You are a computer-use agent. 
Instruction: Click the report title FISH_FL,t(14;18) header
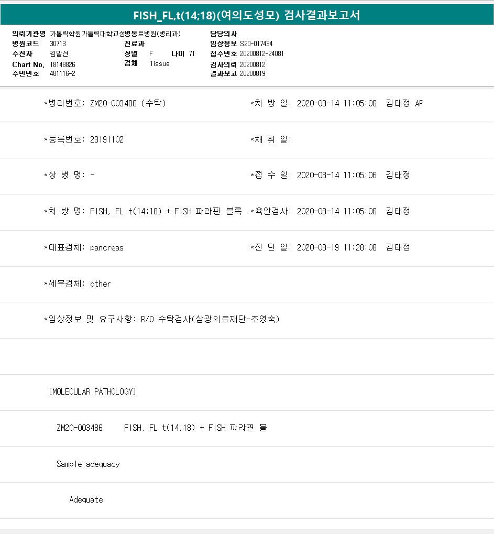coord(247,15)
